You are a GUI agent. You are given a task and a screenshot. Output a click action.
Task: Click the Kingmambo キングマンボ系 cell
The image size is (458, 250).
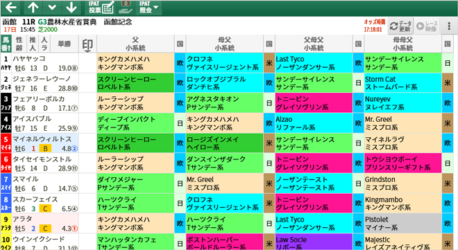click(x=402, y=204)
